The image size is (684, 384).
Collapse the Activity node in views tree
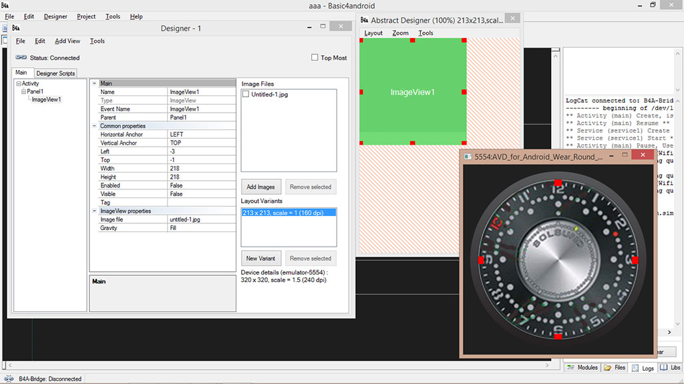coord(18,84)
